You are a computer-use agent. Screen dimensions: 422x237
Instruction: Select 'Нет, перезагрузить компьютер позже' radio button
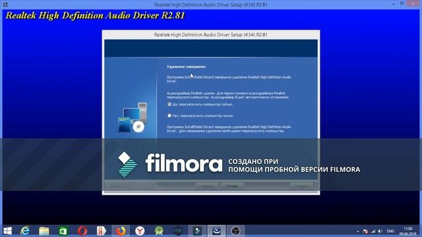point(169,116)
